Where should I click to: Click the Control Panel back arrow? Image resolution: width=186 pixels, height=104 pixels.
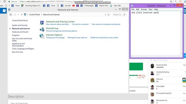[11, 15]
